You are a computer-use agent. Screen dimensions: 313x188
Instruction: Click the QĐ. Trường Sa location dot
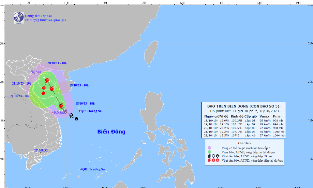(81, 169)
